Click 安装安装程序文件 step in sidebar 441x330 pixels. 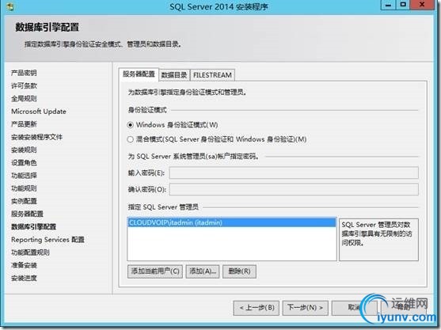(x=37, y=137)
